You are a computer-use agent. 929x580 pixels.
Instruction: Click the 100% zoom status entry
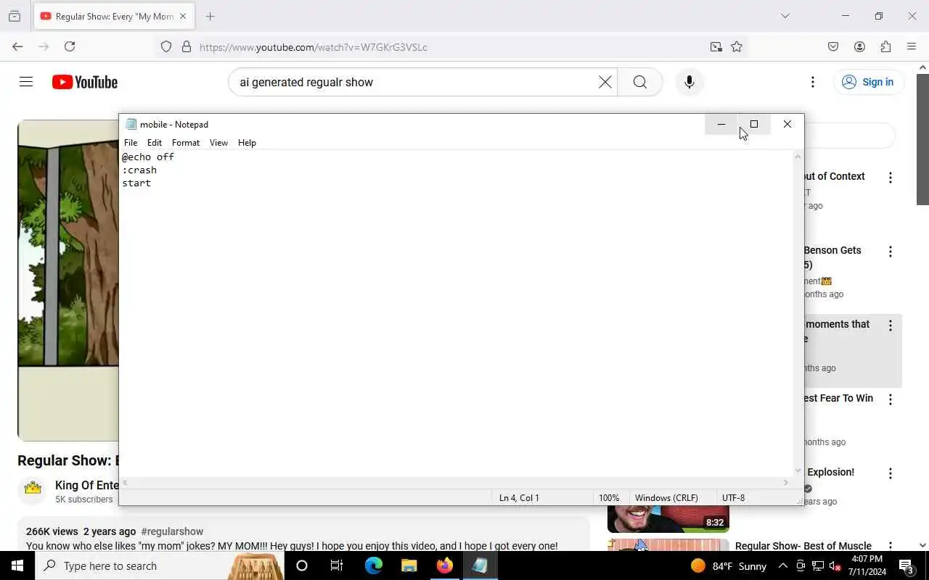coord(609,498)
